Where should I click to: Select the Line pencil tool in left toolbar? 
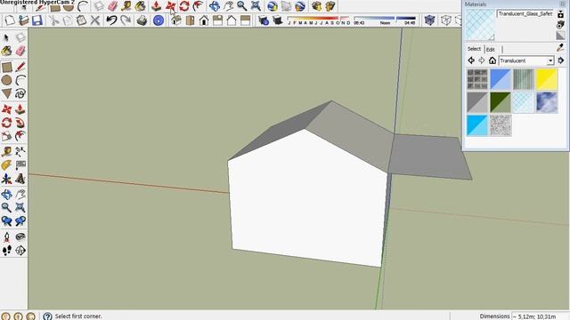[20, 67]
